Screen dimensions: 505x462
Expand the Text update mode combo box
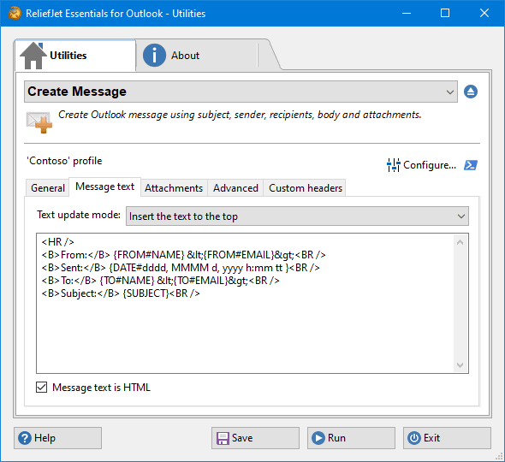pos(297,216)
